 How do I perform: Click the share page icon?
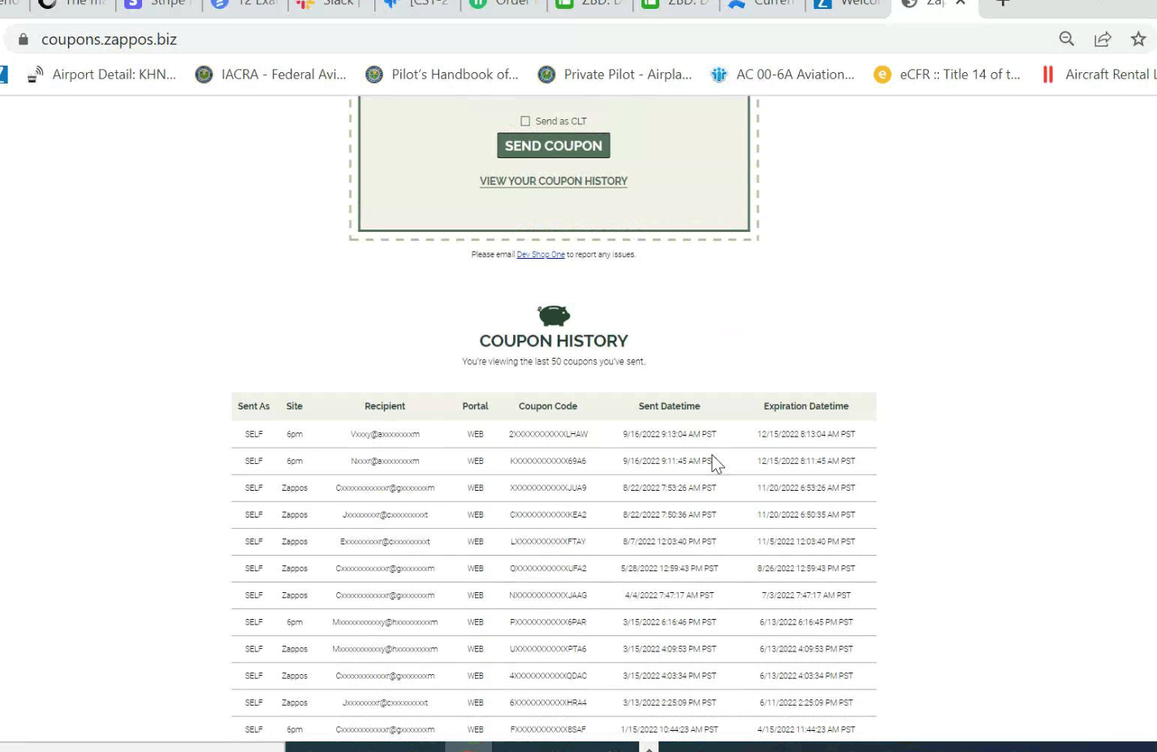1102,39
